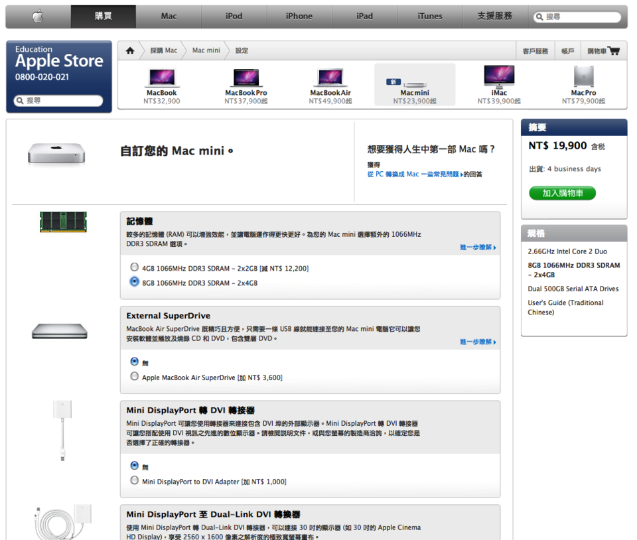Click the NT$ 19,900 price text
The height and width of the screenshot is (540, 637).
(x=557, y=146)
